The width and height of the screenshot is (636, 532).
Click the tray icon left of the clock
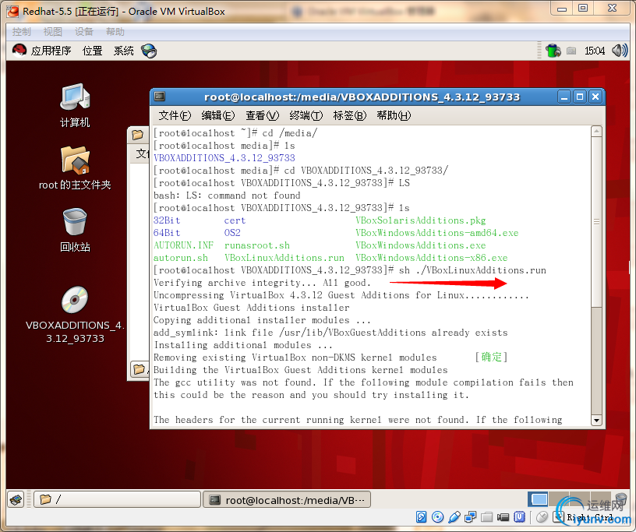[571, 51]
